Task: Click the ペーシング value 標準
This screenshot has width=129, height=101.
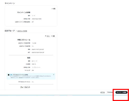Action: [x=33, y=70]
